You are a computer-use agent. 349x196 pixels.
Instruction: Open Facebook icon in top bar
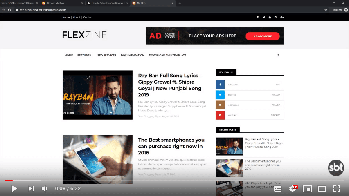coord(258,17)
